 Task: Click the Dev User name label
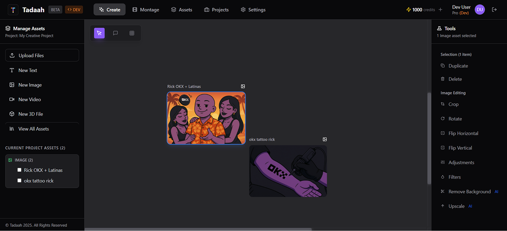pyautogui.click(x=461, y=7)
